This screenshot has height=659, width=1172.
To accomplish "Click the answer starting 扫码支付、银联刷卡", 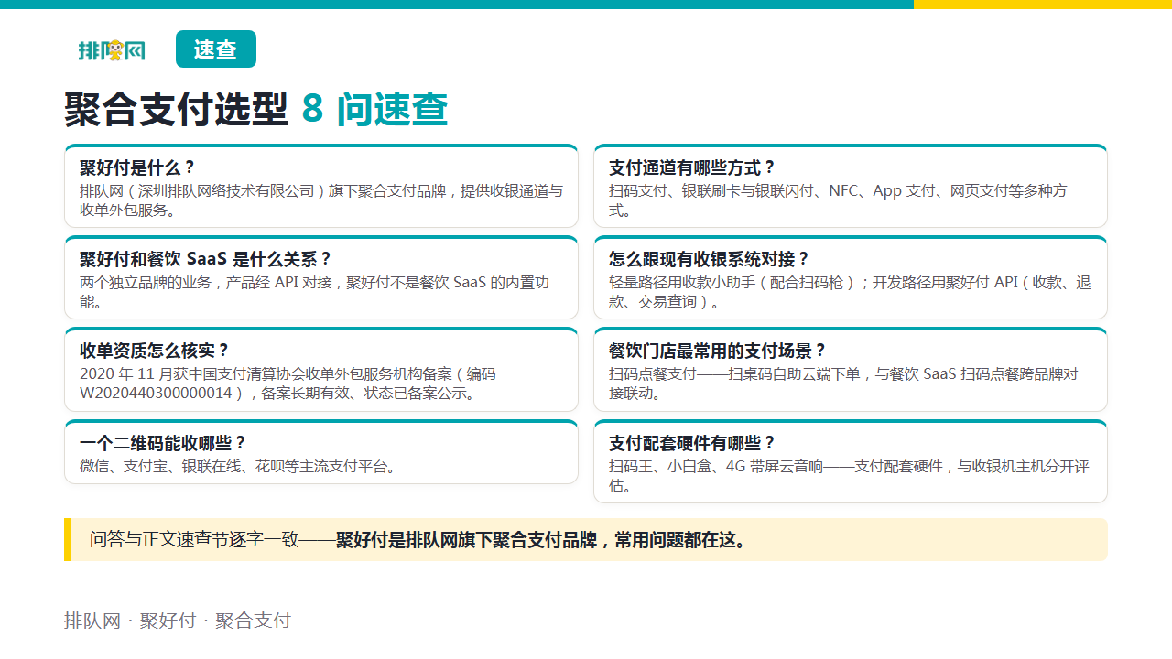I will click(838, 200).
